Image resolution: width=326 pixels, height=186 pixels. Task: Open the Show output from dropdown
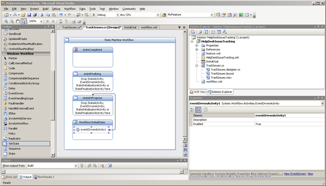click(76, 166)
